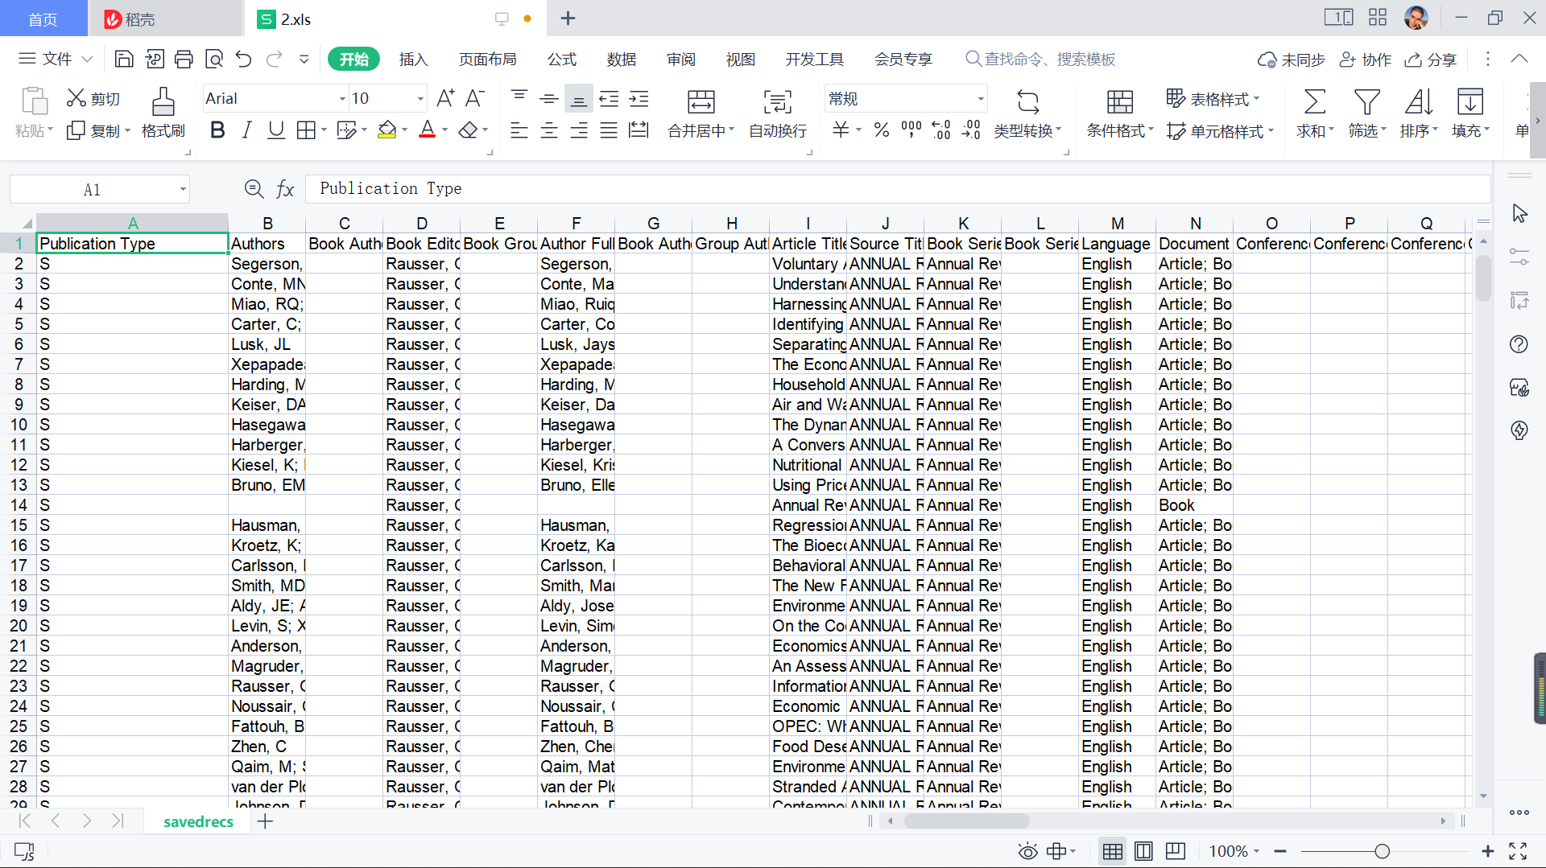The height and width of the screenshot is (868, 1546).
Task: Toggle Underline formatting
Action: (276, 130)
